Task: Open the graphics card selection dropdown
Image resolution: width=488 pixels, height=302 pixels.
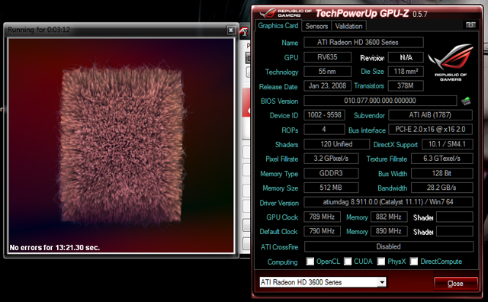Action: tap(323, 282)
